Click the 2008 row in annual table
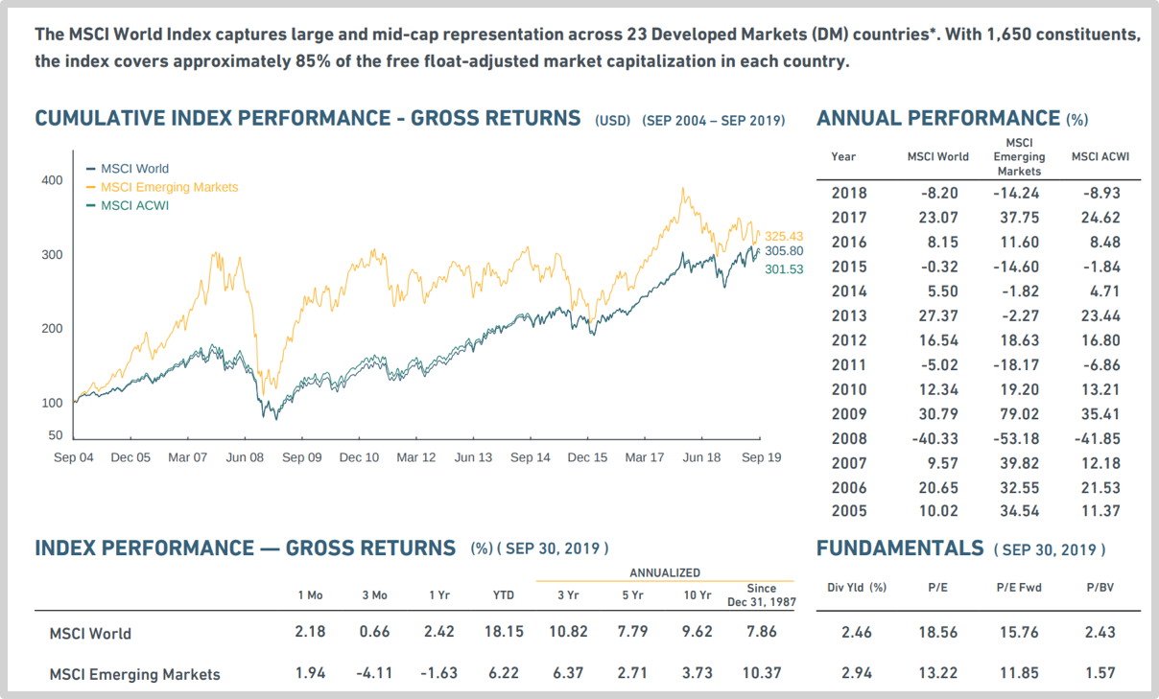This screenshot has width=1159, height=699. [848, 438]
